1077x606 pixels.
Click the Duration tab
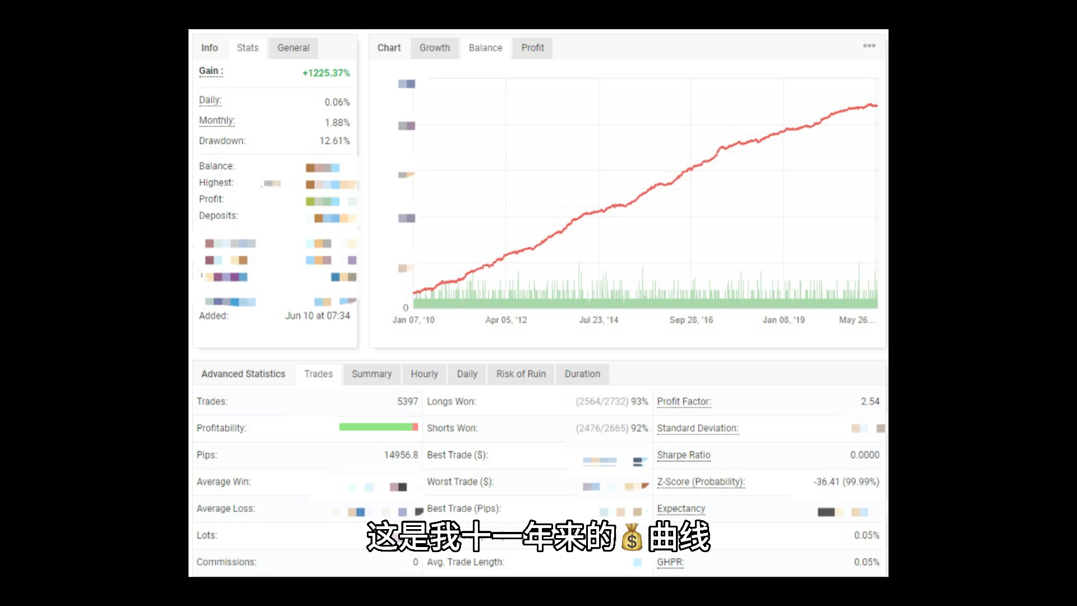[582, 374]
